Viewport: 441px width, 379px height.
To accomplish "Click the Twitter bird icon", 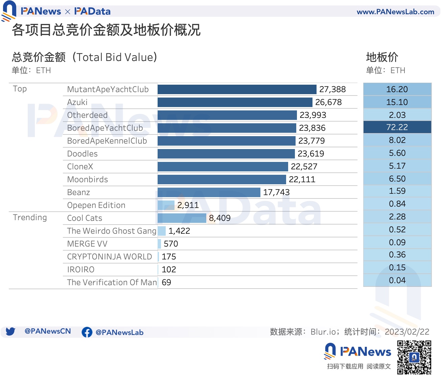I will coord(10,332).
